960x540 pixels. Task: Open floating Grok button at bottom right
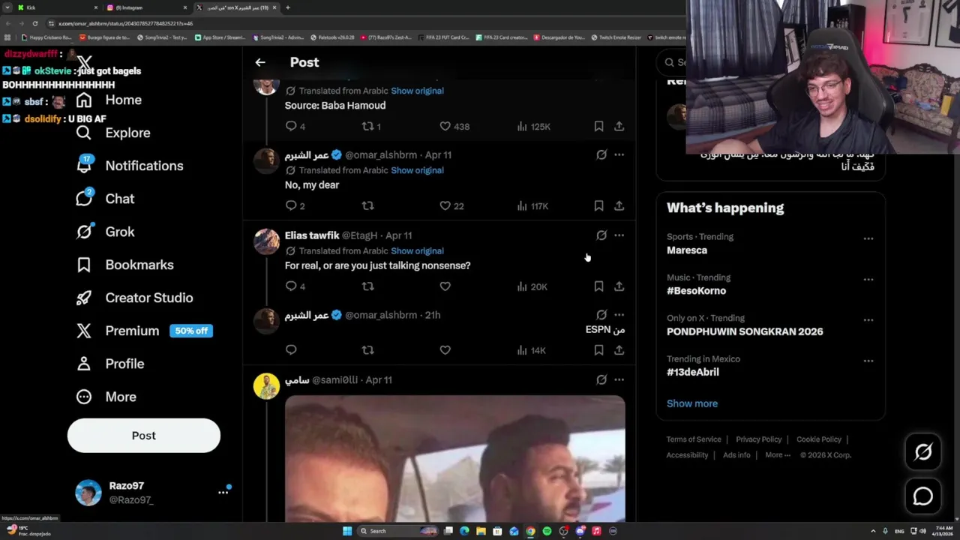click(922, 451)
